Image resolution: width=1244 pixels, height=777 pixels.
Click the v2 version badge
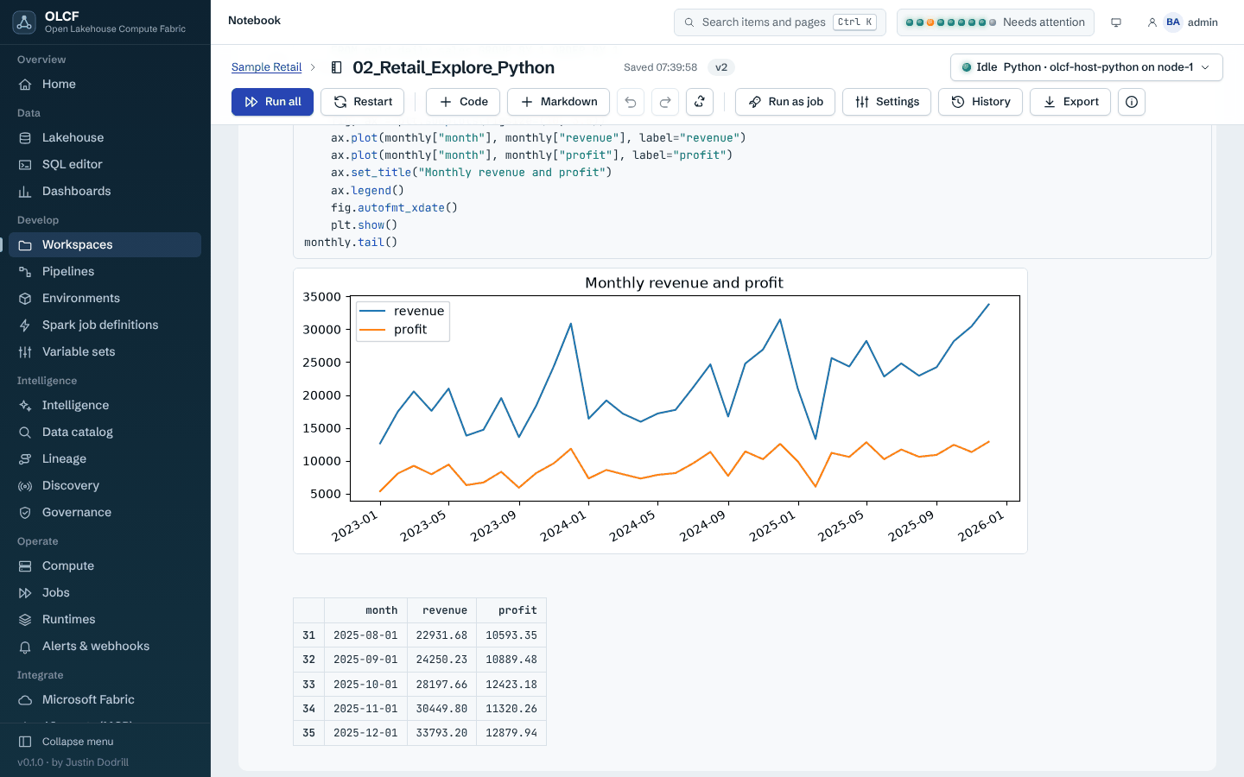[721, 67]
